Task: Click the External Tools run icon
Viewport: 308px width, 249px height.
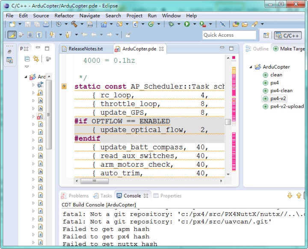Action: (x=203, y=24)
